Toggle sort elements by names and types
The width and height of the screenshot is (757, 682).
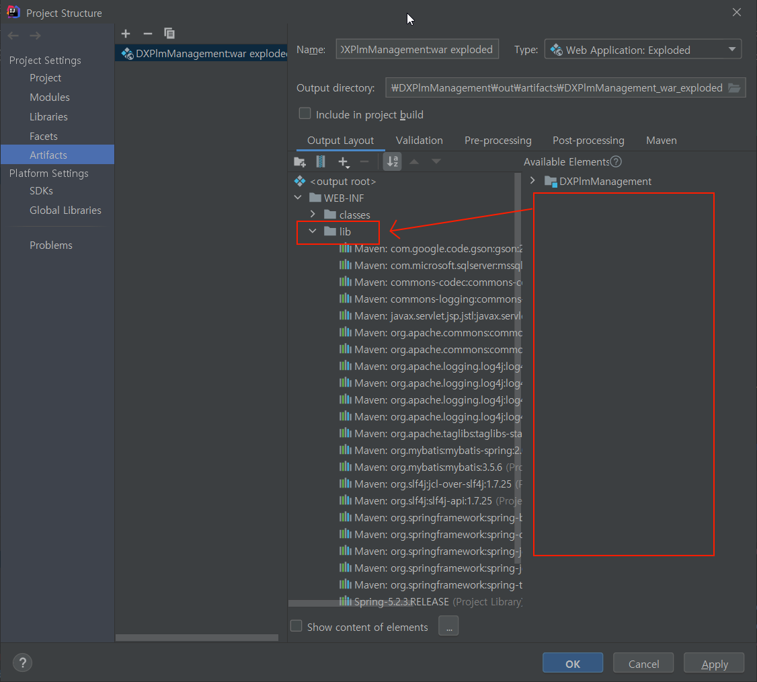pyautogui.click(x=392, y=161)
